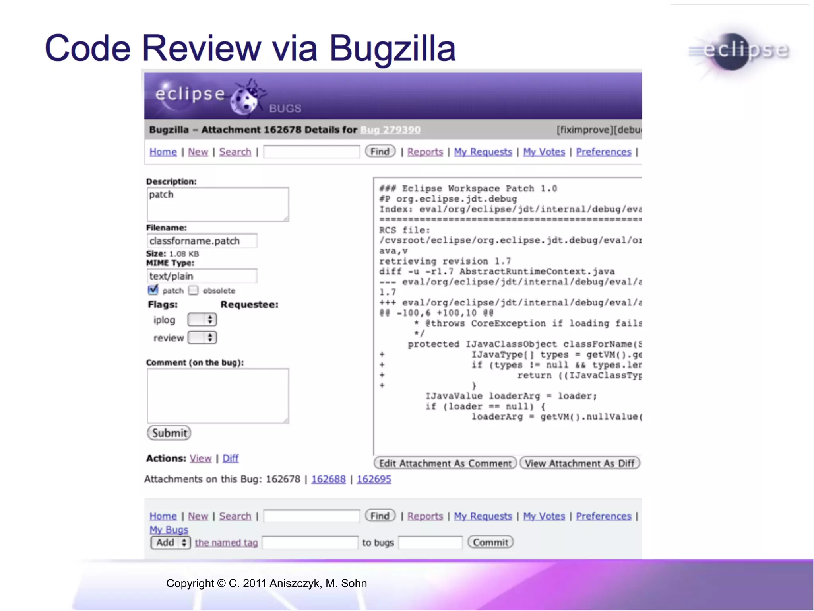Open attachment 162688 link

(x=328, y=479)
